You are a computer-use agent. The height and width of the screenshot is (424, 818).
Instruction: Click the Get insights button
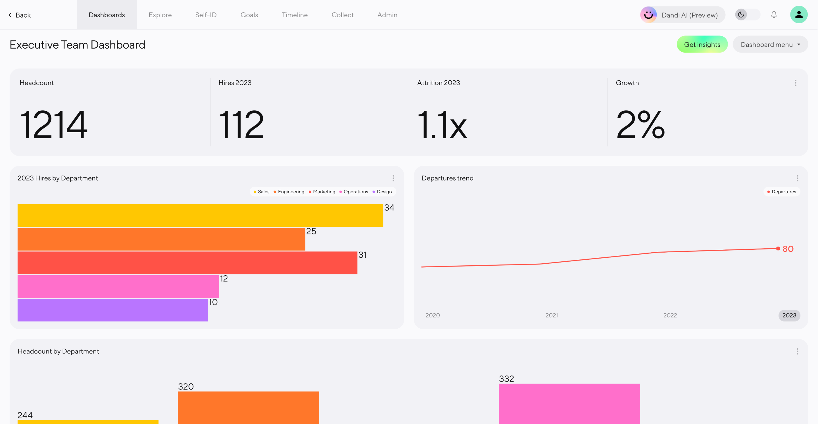point(702,45)
